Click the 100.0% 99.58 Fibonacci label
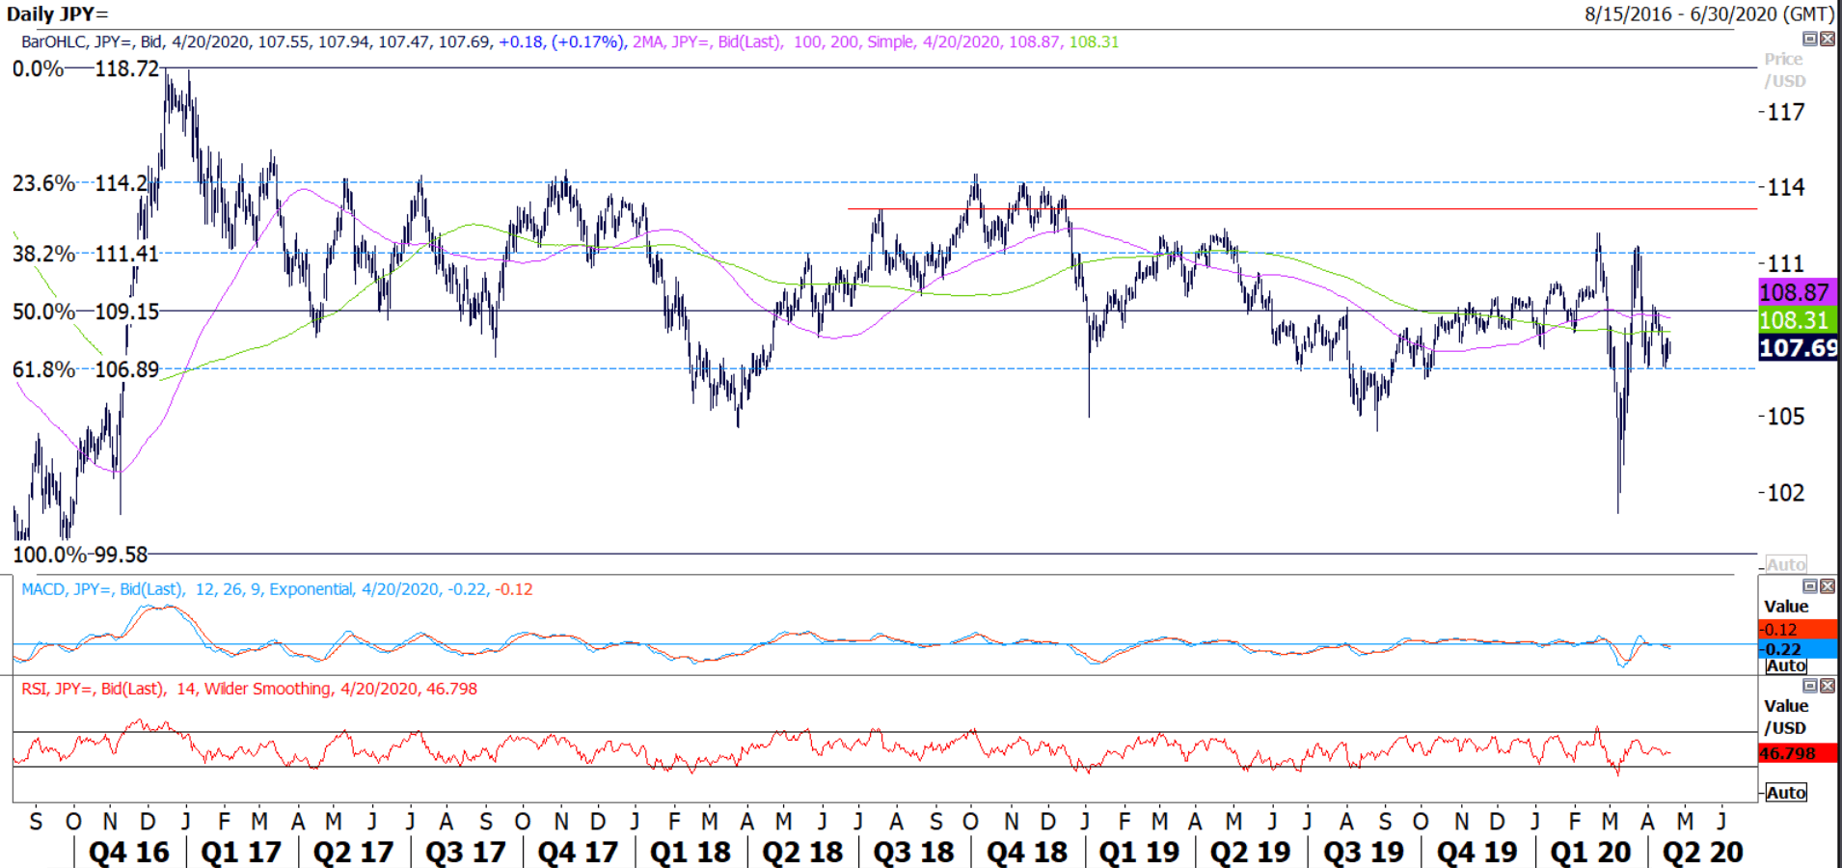 (x=80, y=556)
